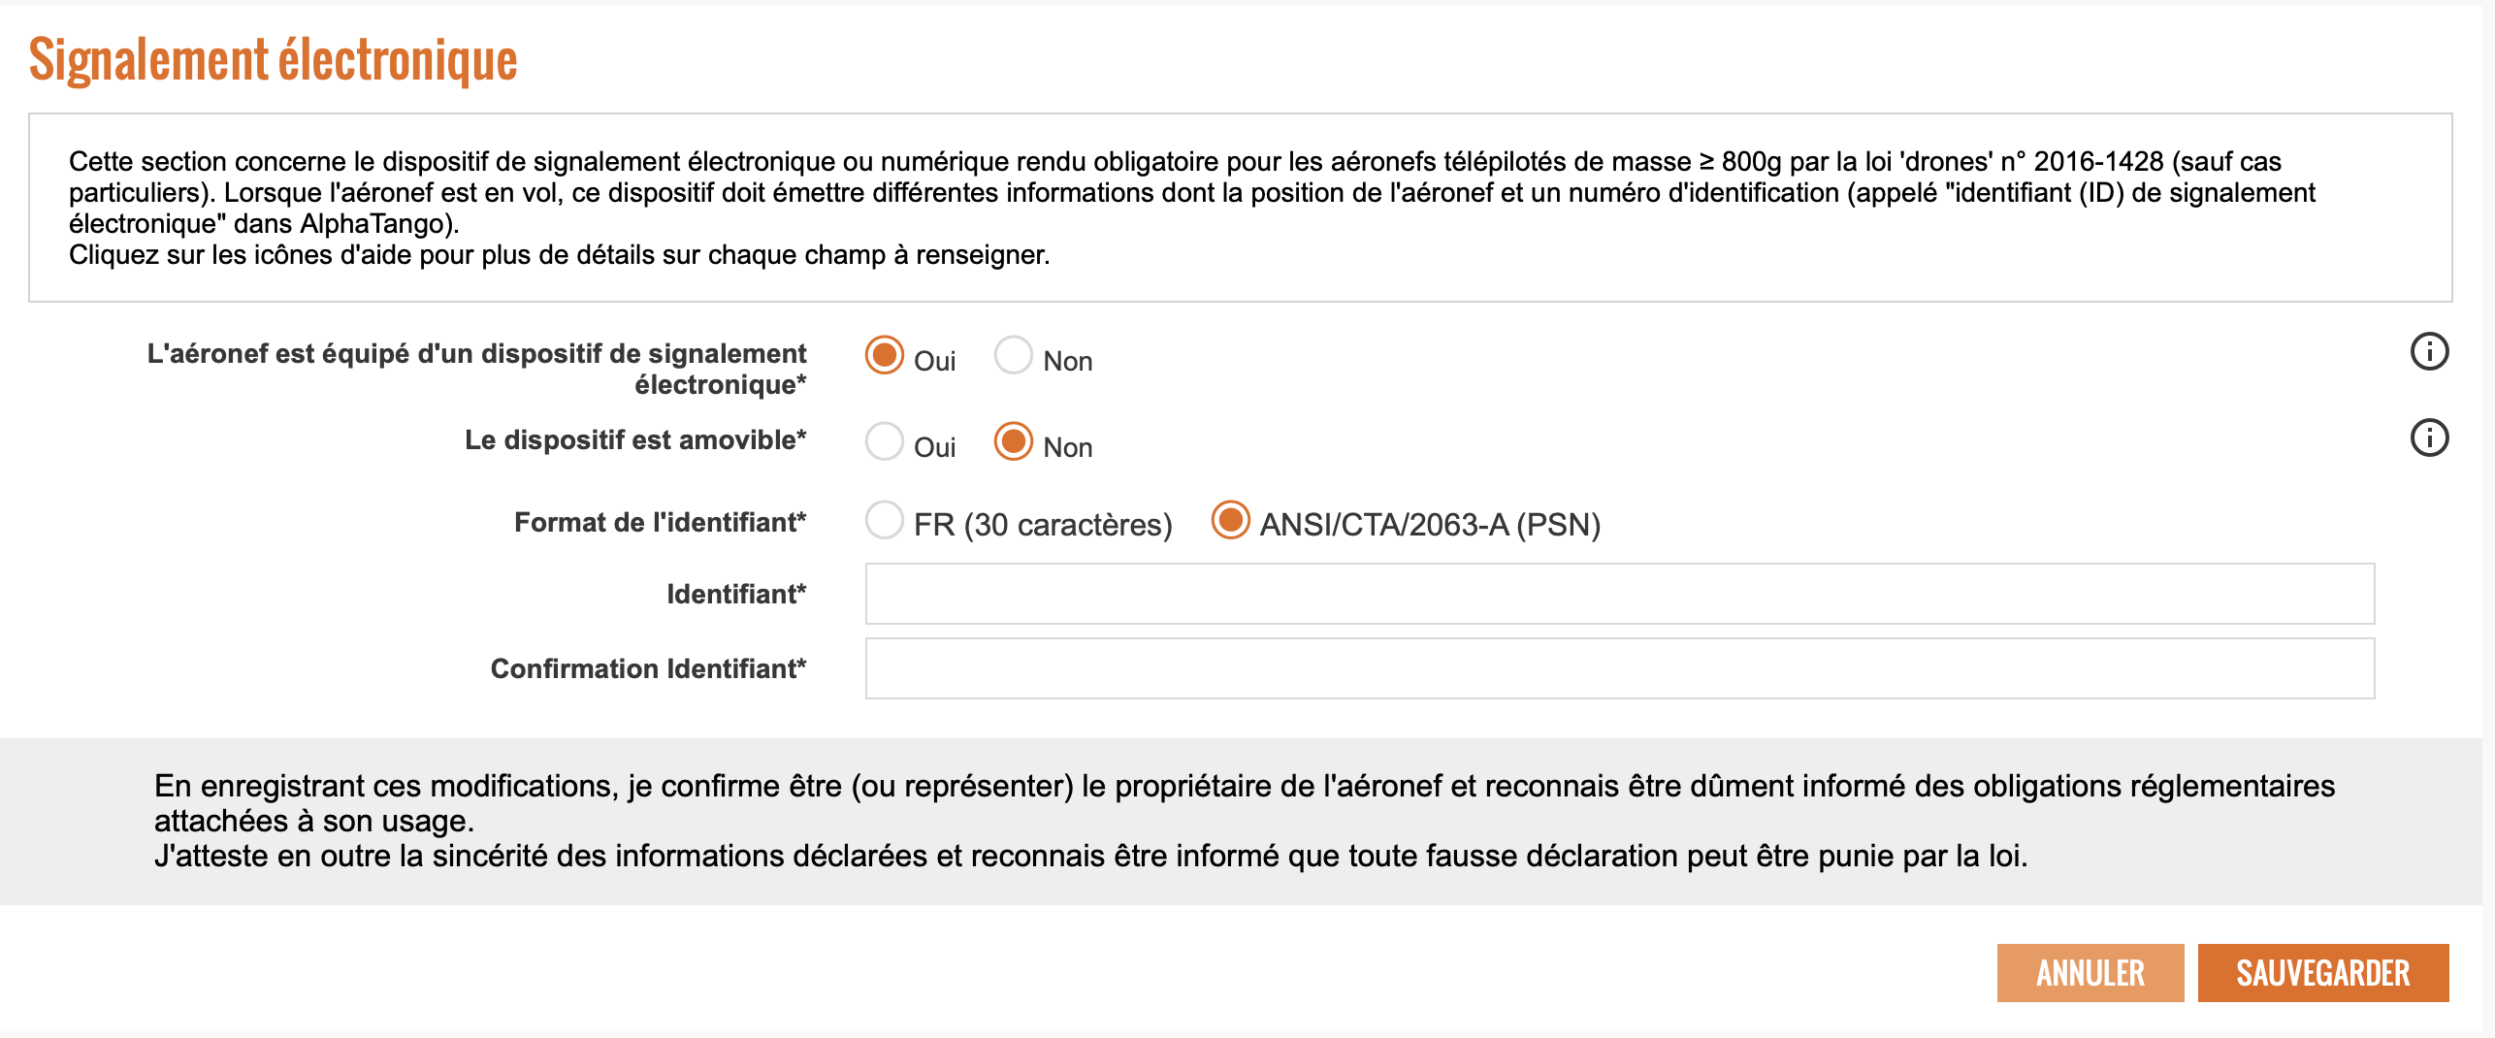Click the "Confirmation Identifiant*" field label

click(x=648, y=668)
